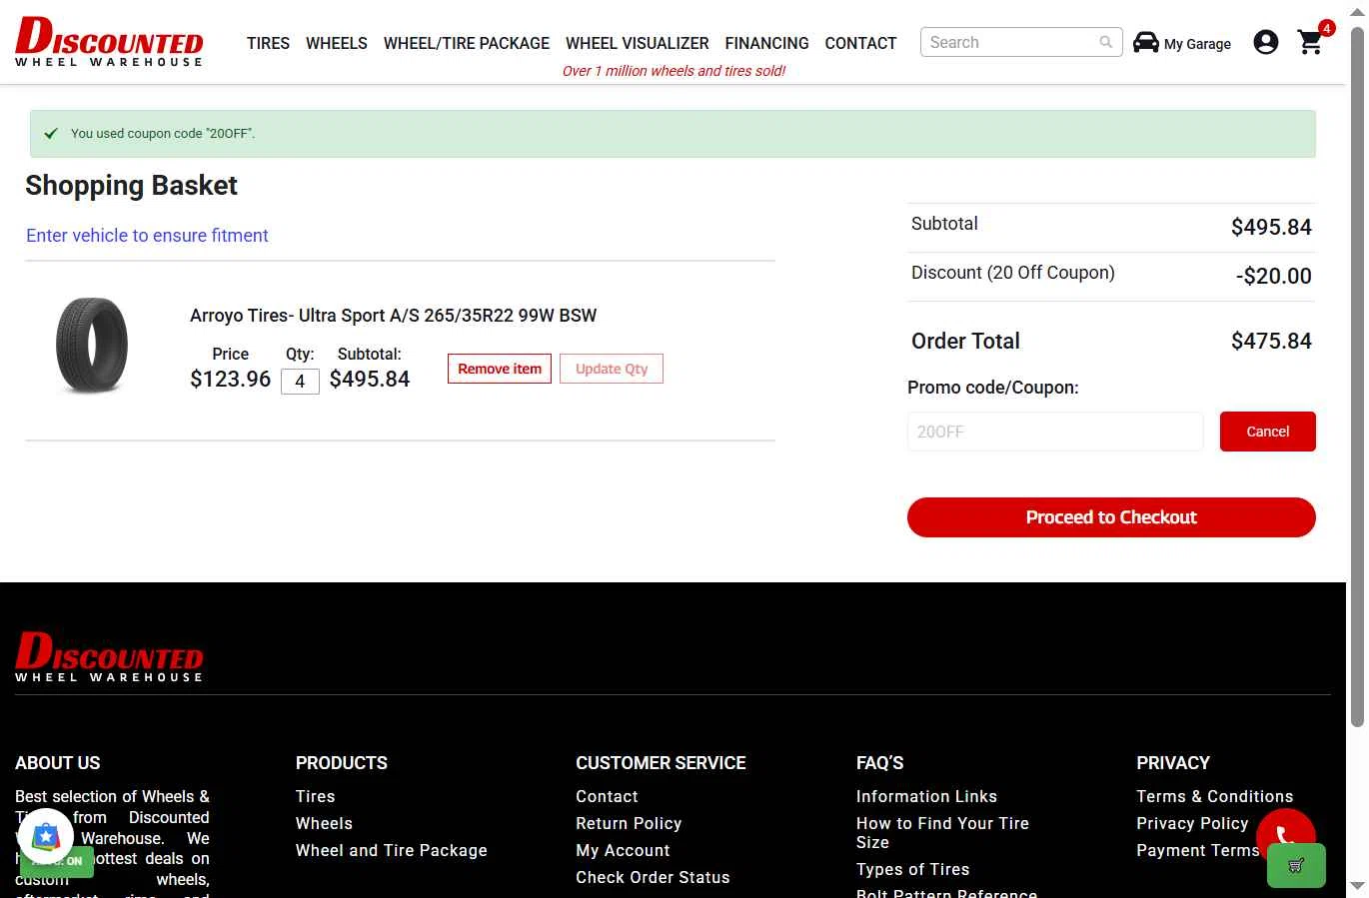The height and width of the screenshot is (898, 1369).
Task: Open the user account profile icon
Action: click(1265, 42)
